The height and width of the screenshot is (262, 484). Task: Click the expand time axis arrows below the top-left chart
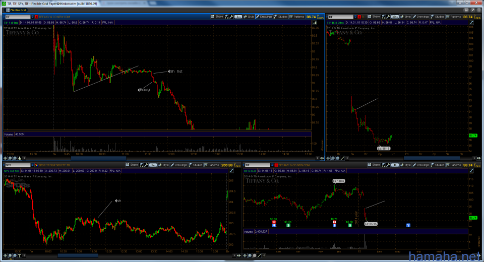[322, 158]
